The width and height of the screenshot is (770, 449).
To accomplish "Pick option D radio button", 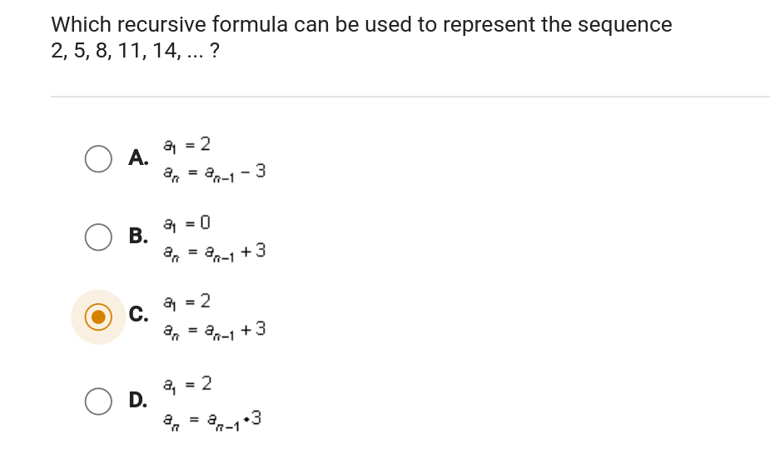I will (x=98, y=402).
